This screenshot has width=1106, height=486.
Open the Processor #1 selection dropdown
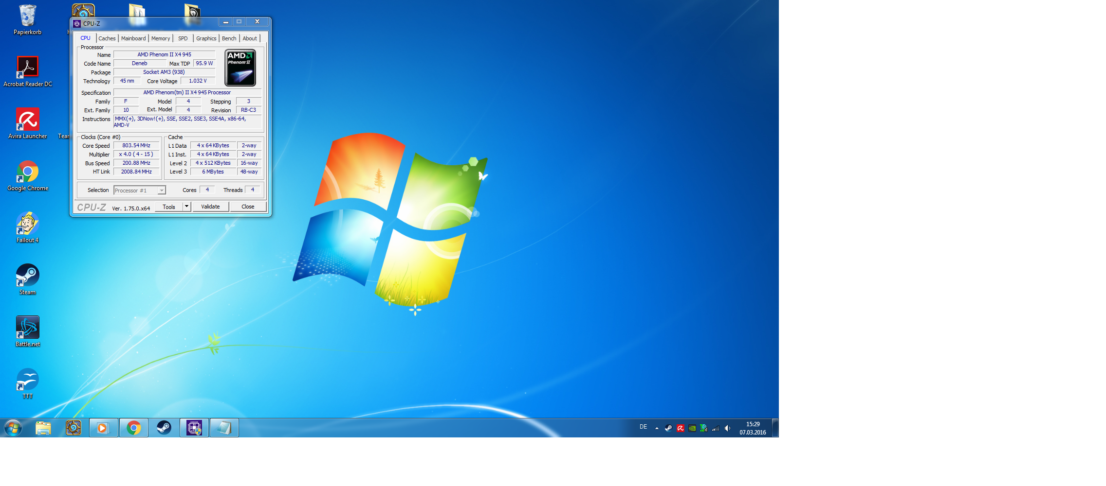coord(140,190)
